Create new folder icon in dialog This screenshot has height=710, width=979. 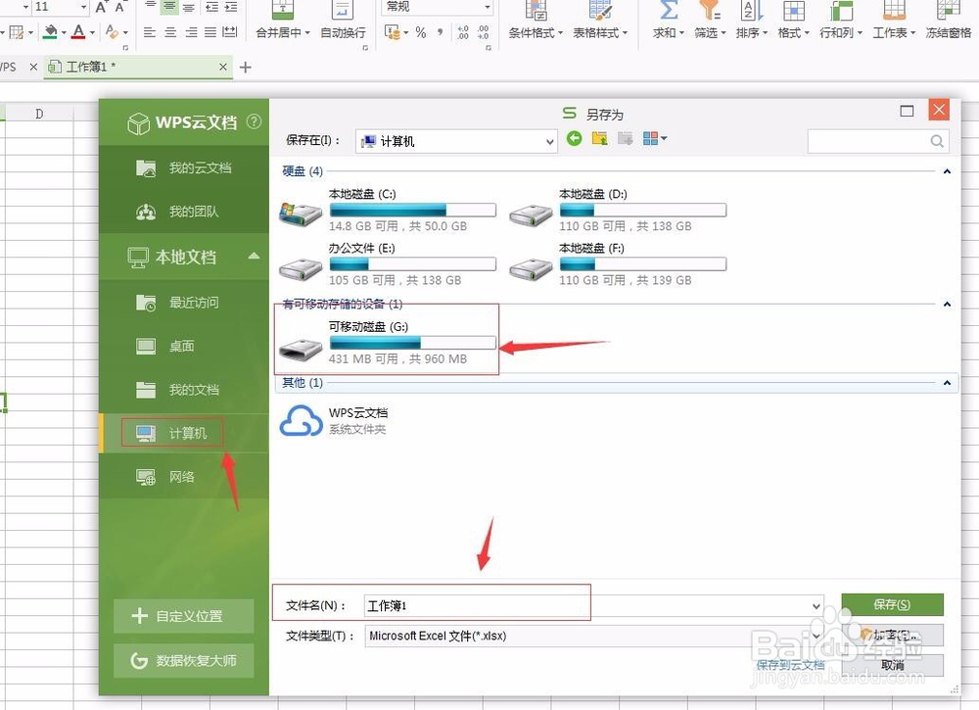pyautogui.click(x=625, y=139)
